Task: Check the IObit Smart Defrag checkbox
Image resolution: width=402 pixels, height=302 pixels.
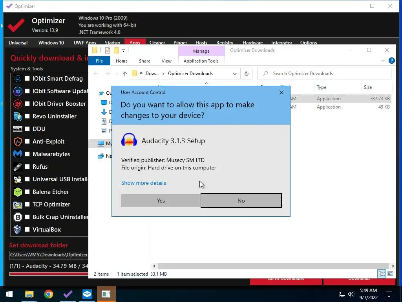Action: pyautogui.click(x=27, y=79)
